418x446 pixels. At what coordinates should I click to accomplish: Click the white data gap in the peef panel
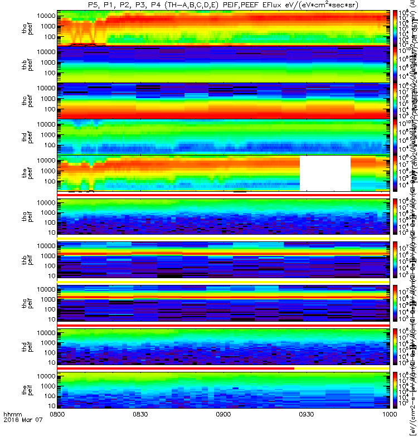[325, 173]
